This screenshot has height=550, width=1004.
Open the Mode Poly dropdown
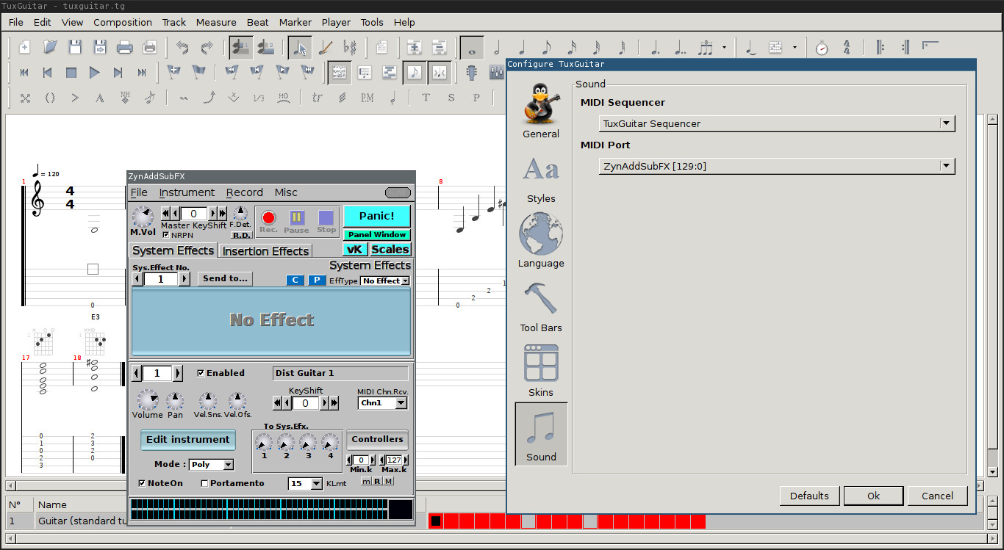[211, 464]
